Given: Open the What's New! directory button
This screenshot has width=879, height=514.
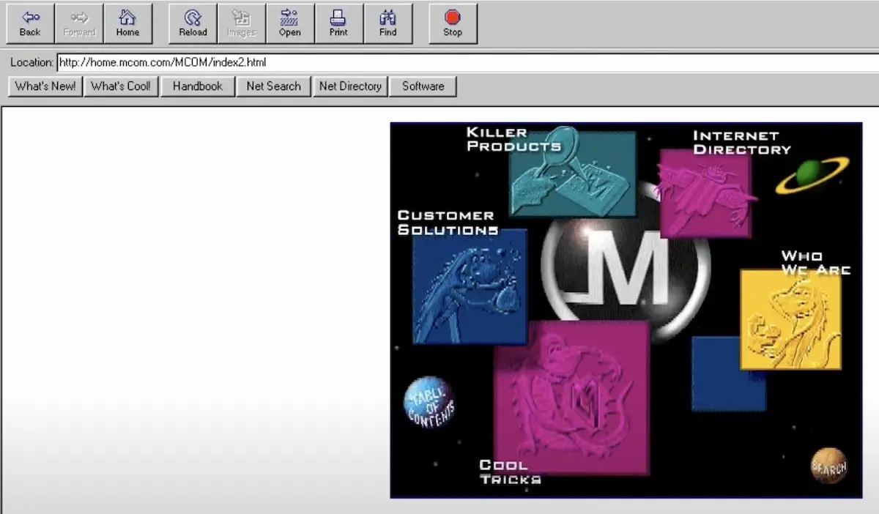Looking at the screenshot, I should point(45,86).
